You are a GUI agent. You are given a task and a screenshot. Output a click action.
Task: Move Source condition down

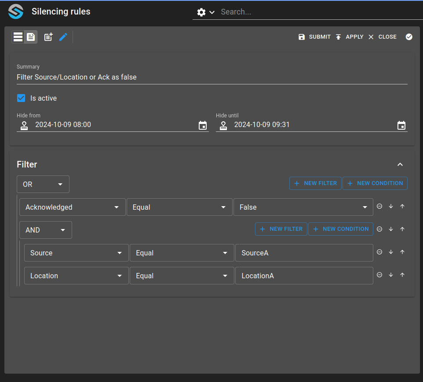tap(391, 252)
